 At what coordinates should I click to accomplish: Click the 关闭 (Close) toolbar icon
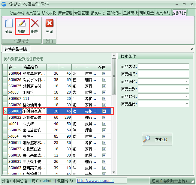pos(49,23)
